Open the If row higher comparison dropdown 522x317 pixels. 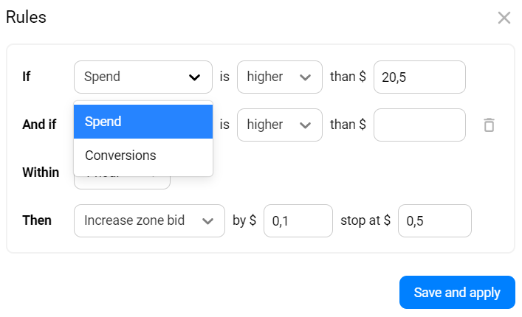[x=279, y=77]
